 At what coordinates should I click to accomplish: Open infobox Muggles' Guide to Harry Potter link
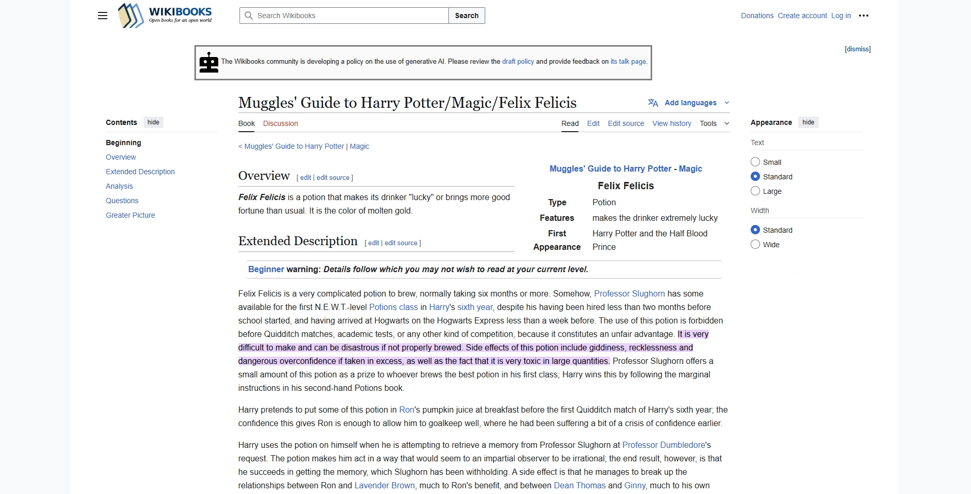[610, 168]
